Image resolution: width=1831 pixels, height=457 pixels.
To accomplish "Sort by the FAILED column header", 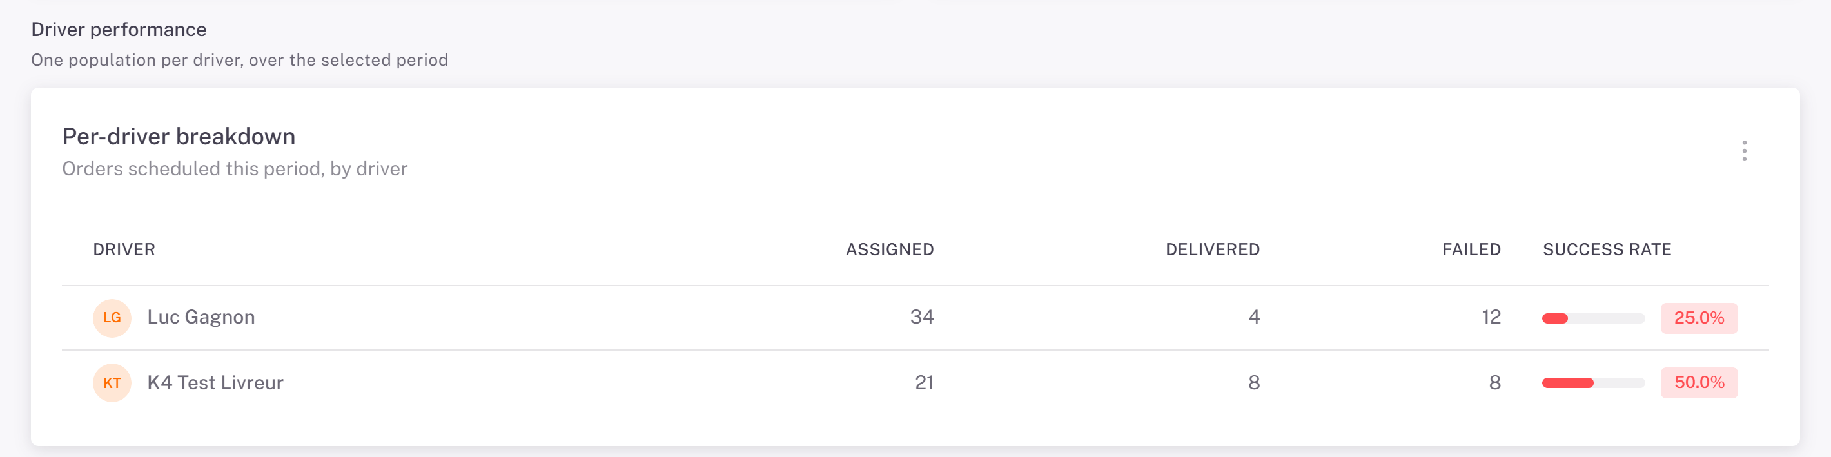I will tap(1471, 249).
